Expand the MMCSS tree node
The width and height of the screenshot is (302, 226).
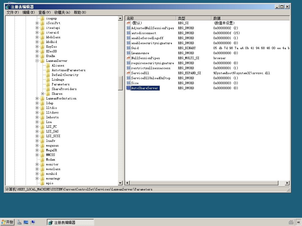(x=37, y=155)
